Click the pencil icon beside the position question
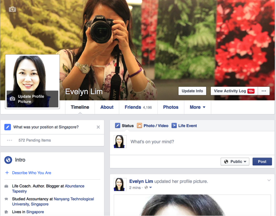Image resolution: width=276 pixels, height=216 pixels. tap(8, 127)
